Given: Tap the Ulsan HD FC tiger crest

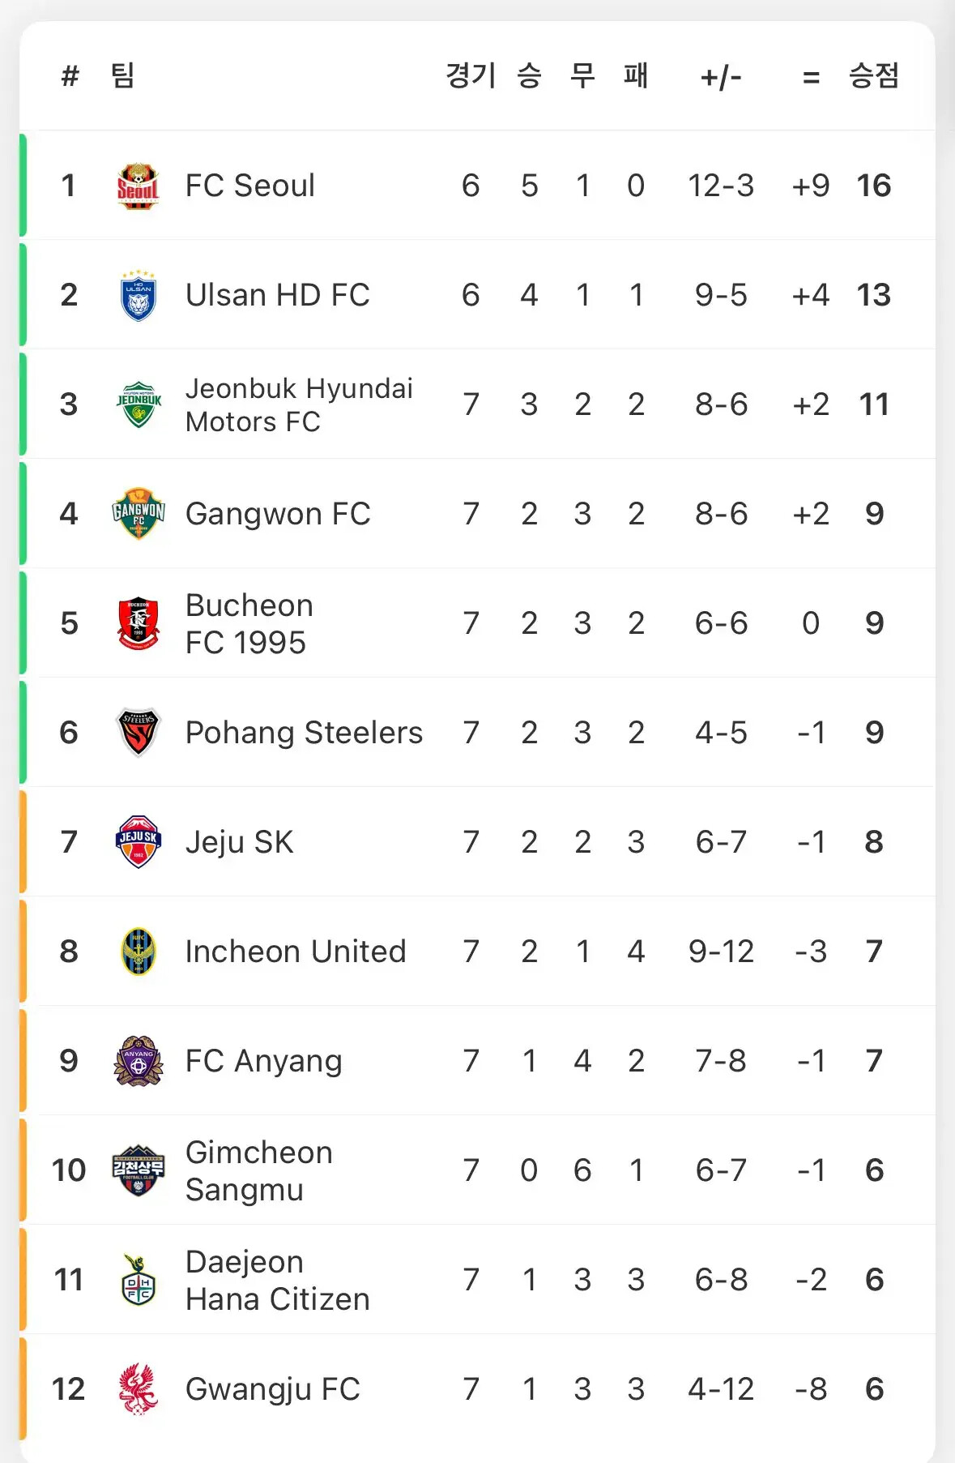Looking at the screenshot, I should 139,295.
